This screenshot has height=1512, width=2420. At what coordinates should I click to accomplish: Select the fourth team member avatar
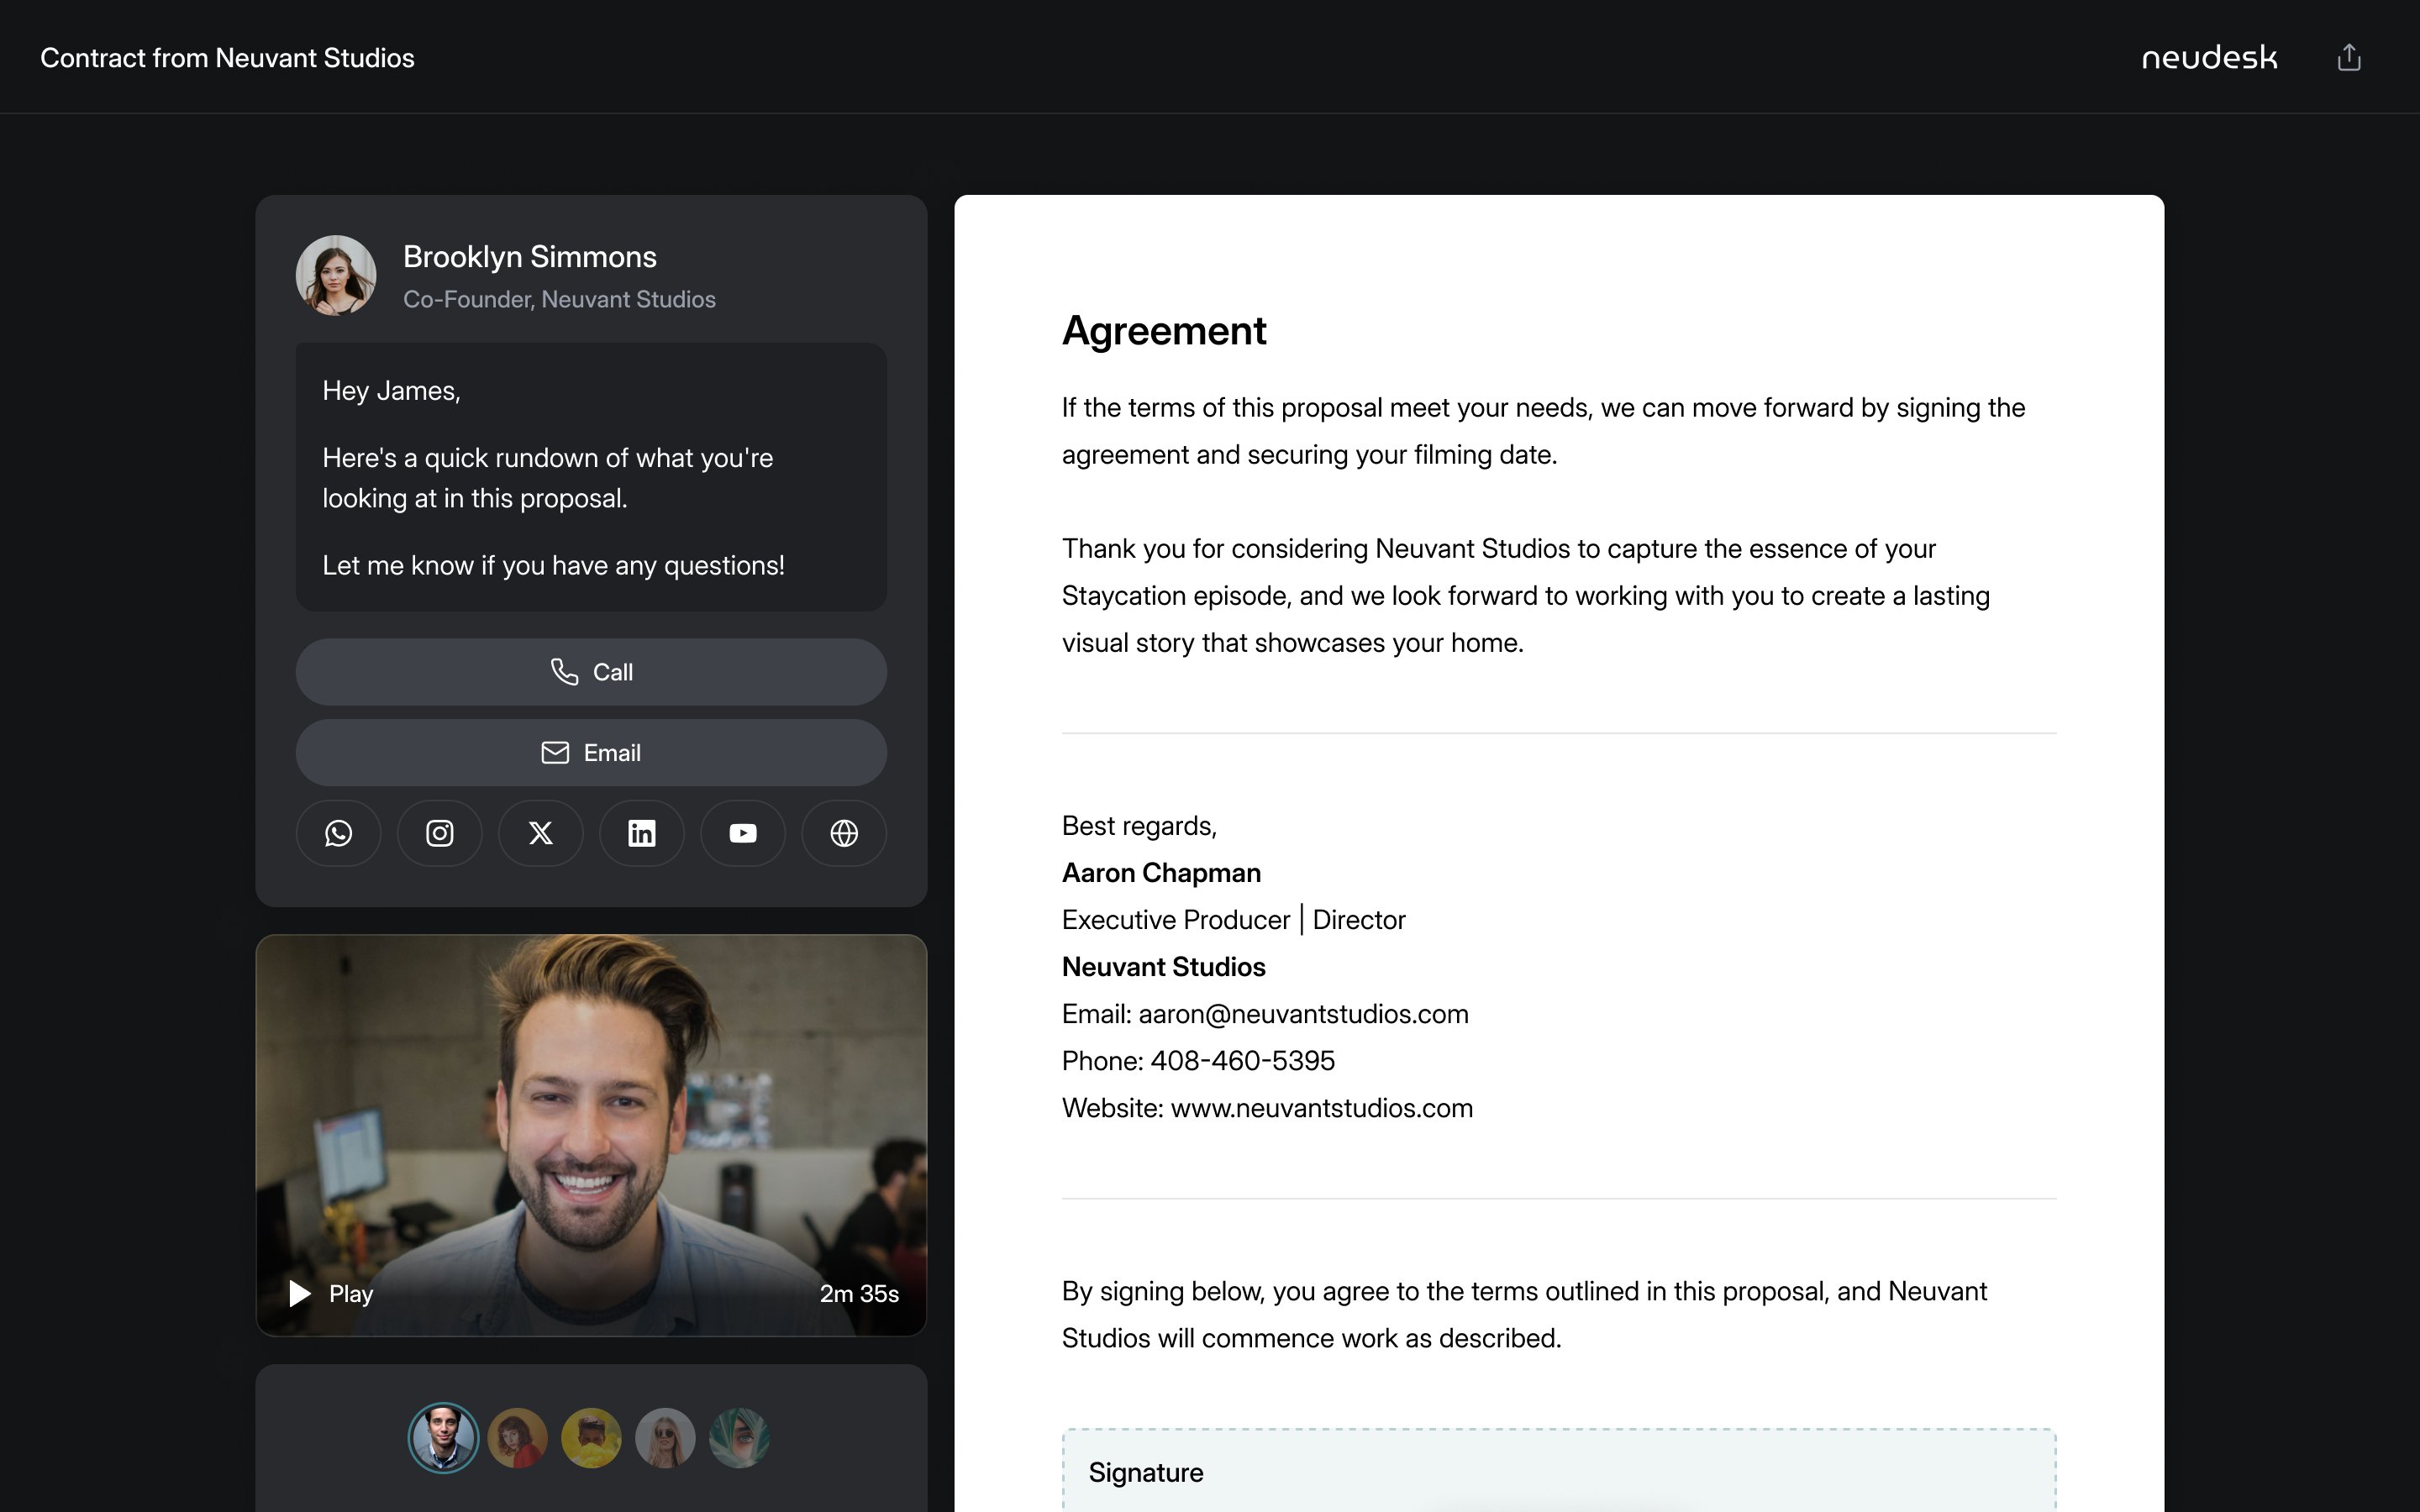pyautogui.click(x=665, y=1438)
